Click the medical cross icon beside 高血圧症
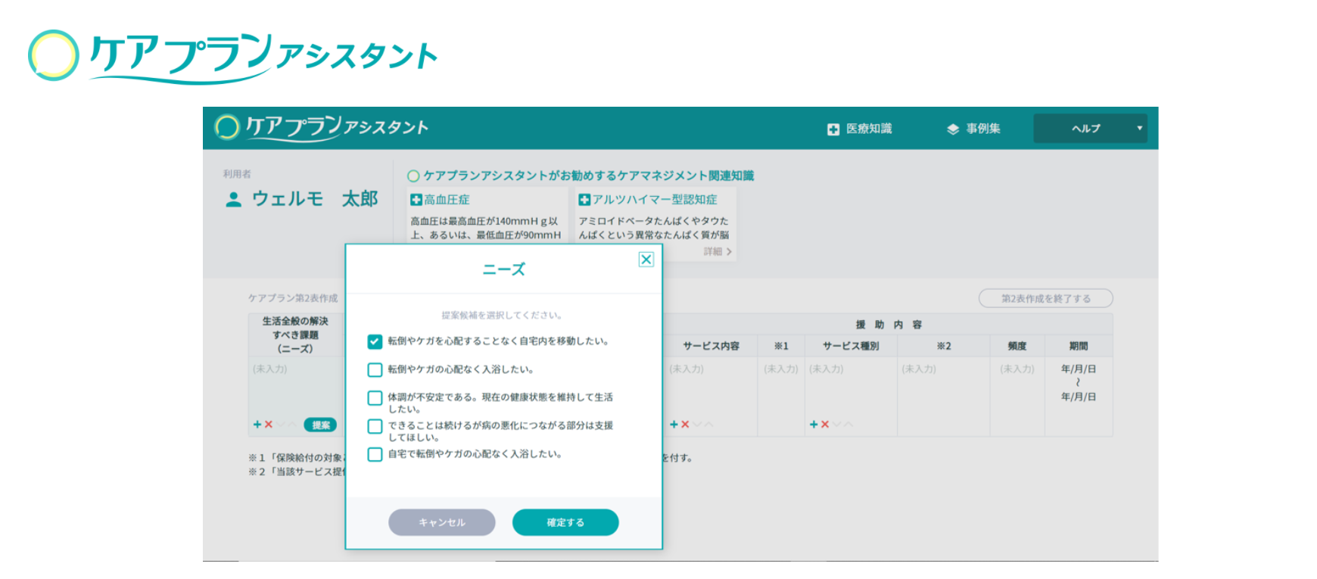The width and height of the screenshot is (1317, 579). [416, 200]
